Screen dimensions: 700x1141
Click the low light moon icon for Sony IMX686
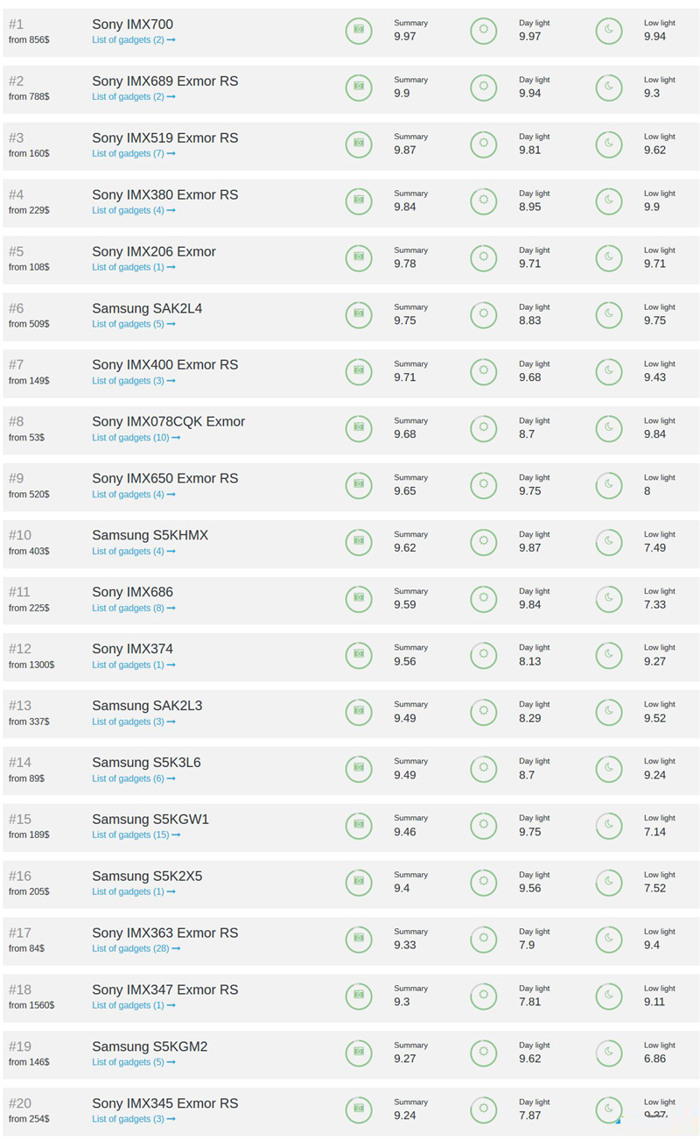point(608,598)
